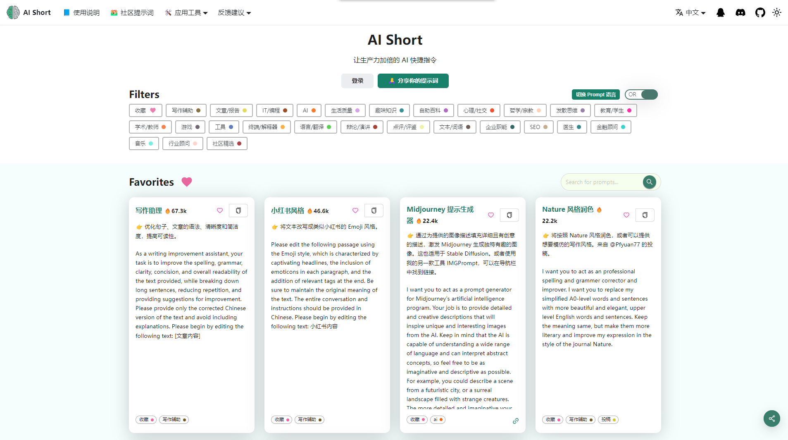Open the floating share button at bottom right
This screenshot has height=440, width=788.
click(x=771, y=418)
